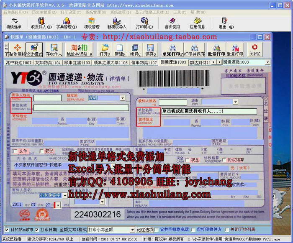
Task: Click 单击我或红圈选择收件人 recipient selector
Action: [209, 111]
